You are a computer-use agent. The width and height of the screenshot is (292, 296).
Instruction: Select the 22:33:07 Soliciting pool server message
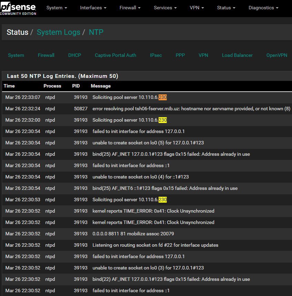[130, 97]
